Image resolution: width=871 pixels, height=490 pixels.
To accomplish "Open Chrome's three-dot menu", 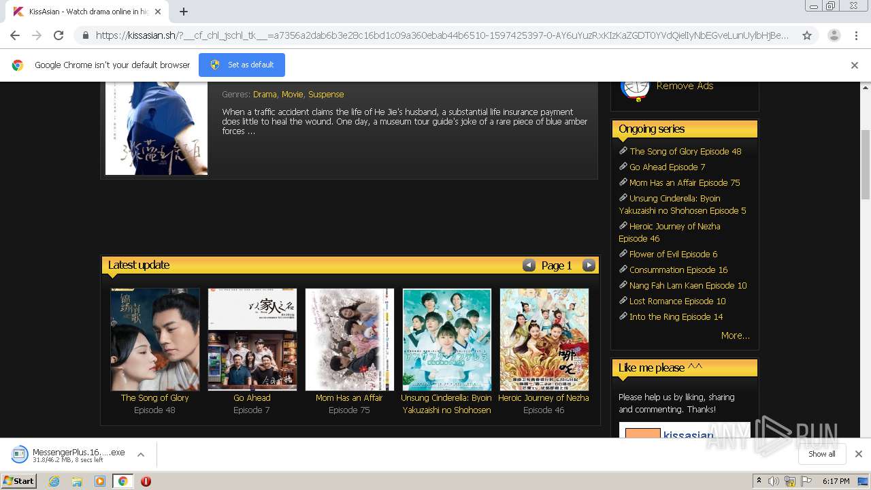I will click(x=857, y=35).
